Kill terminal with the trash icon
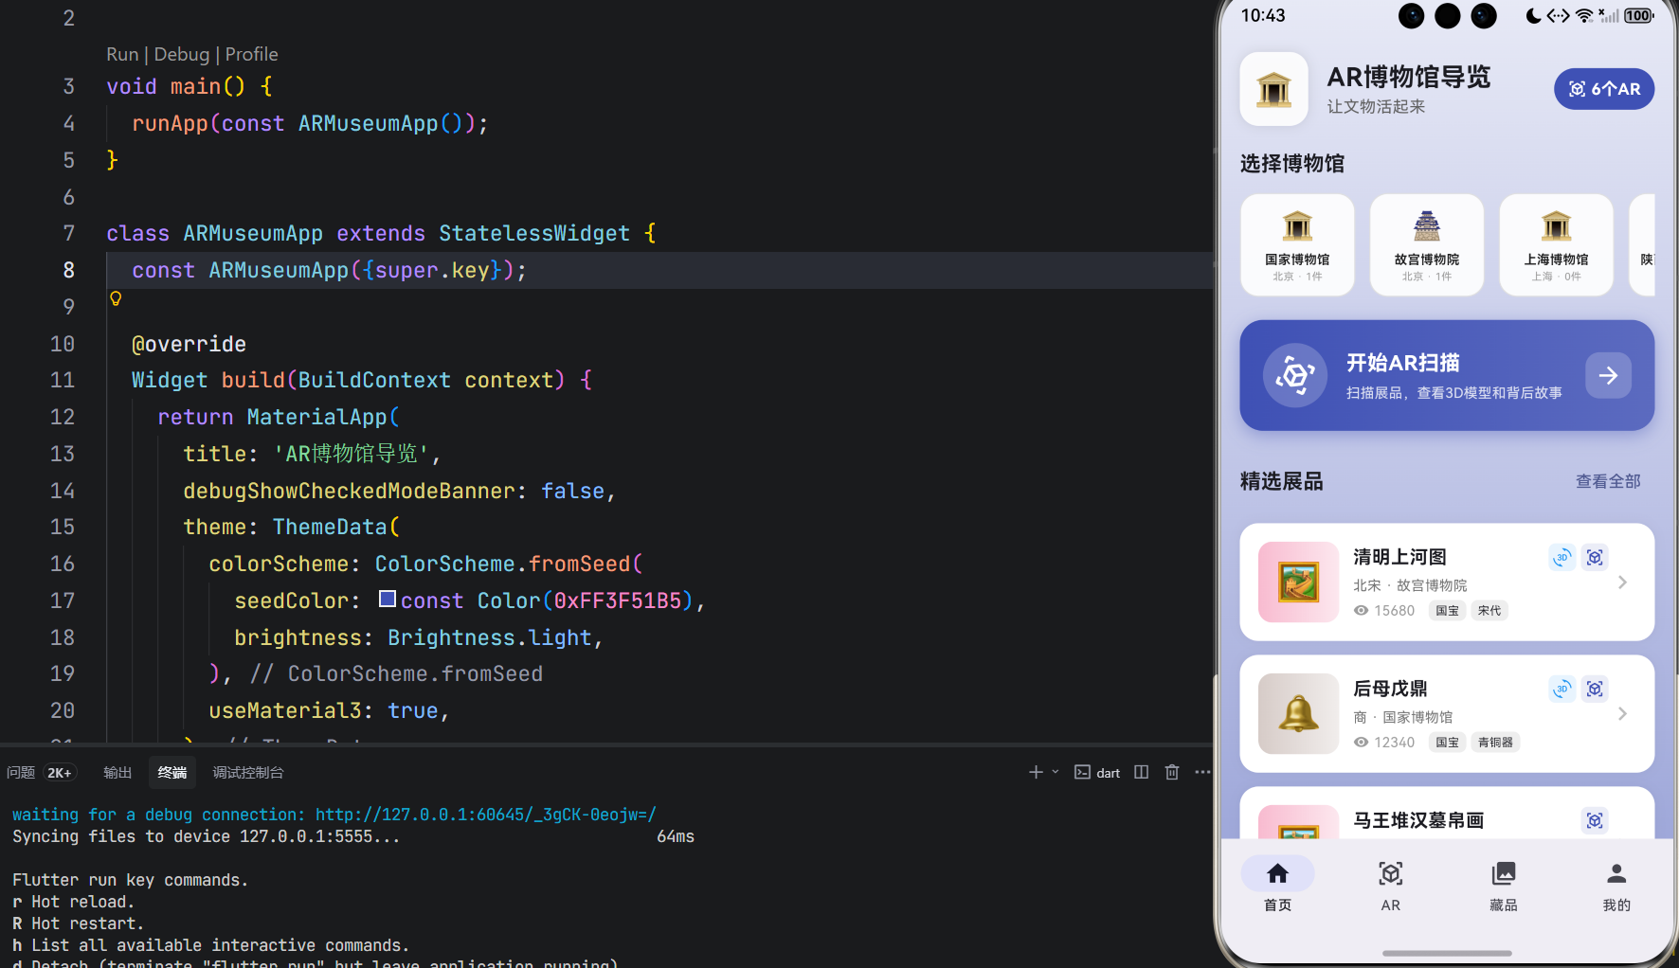 [1172, 773]
